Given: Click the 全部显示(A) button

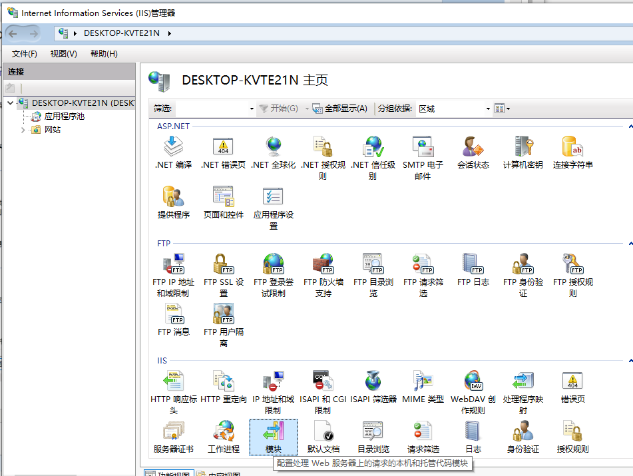Looking at the screenshot, I should [x=340, y=109].
